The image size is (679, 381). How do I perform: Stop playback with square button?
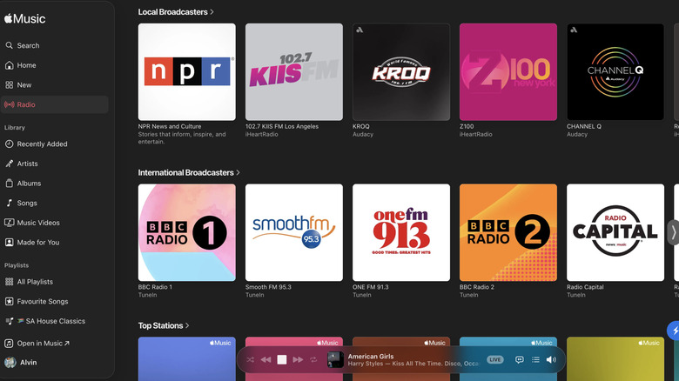point(282,360)
